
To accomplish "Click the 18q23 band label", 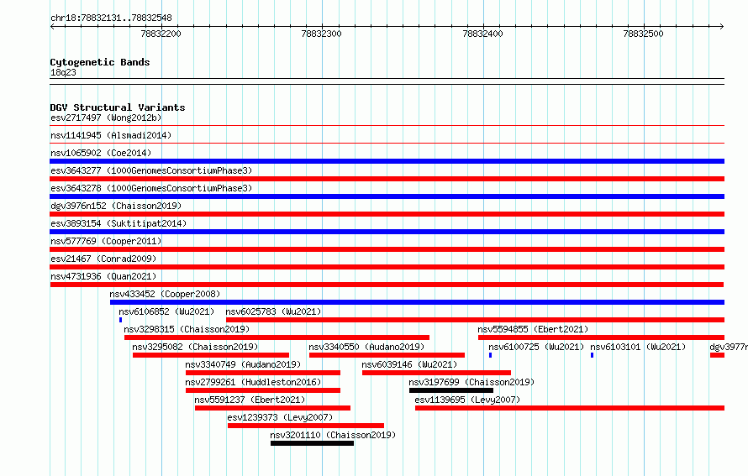I will pyautogui.click(x=63, y=72).
